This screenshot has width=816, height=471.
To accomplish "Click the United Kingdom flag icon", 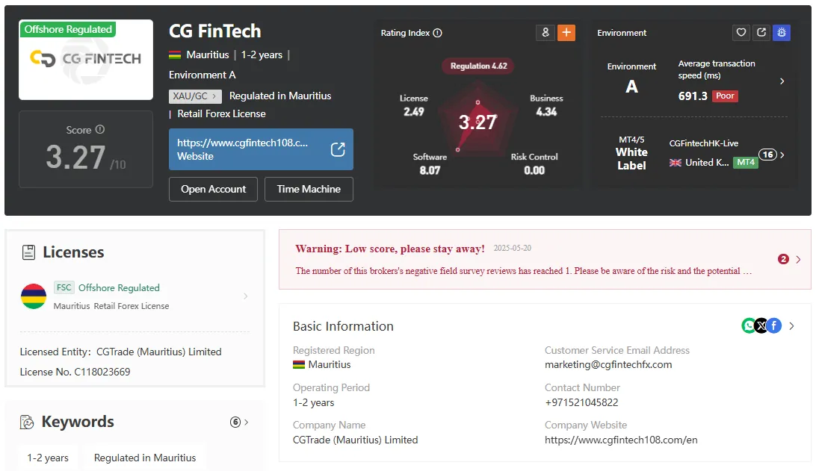I will tap(675, 163).
